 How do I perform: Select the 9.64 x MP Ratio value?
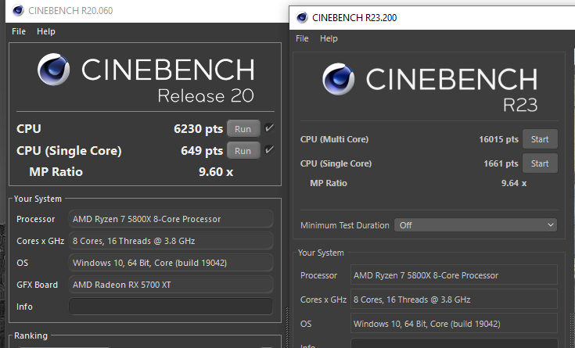tap(514, 183)
